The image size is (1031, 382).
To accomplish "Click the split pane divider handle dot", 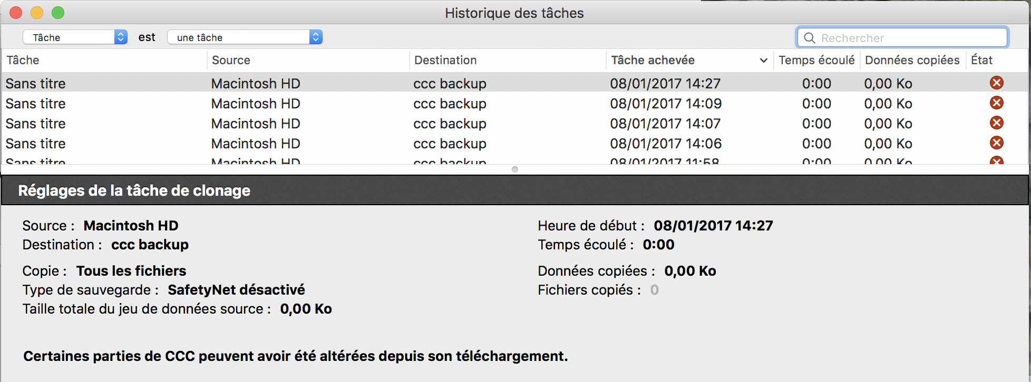I will click(515, 169).
